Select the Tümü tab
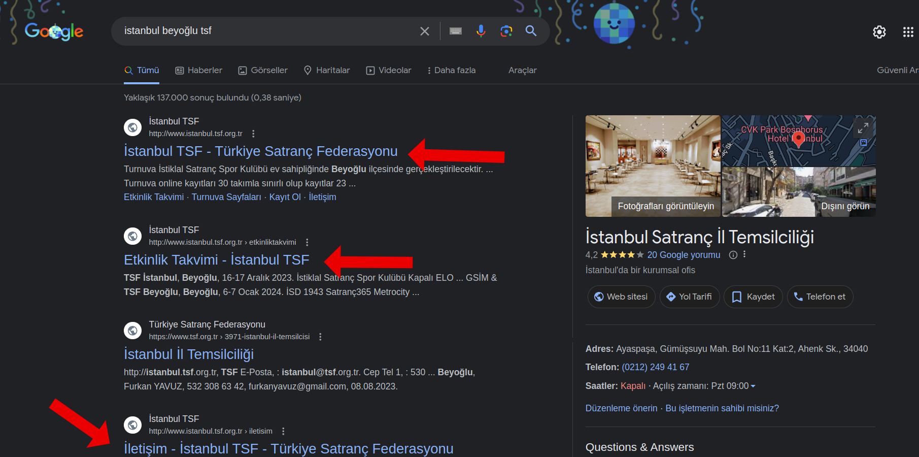Viewport: 919px width, 457px height. coord(142,70)
